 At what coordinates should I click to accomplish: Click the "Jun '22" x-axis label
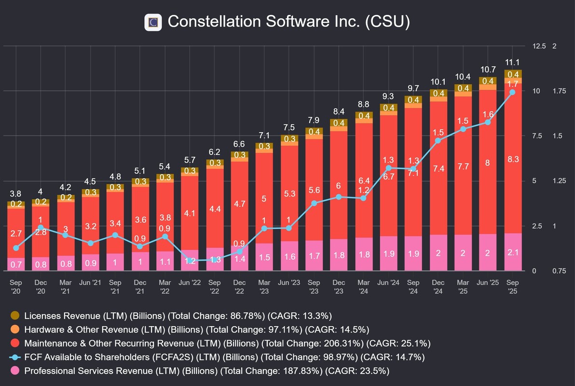click(190, 282)
